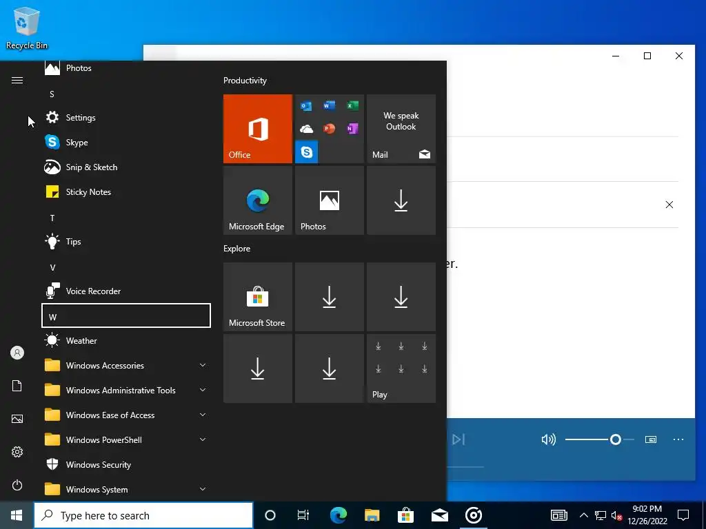Open the Action Center notifications
Screen dimensions: 706x529
(683, 515)
